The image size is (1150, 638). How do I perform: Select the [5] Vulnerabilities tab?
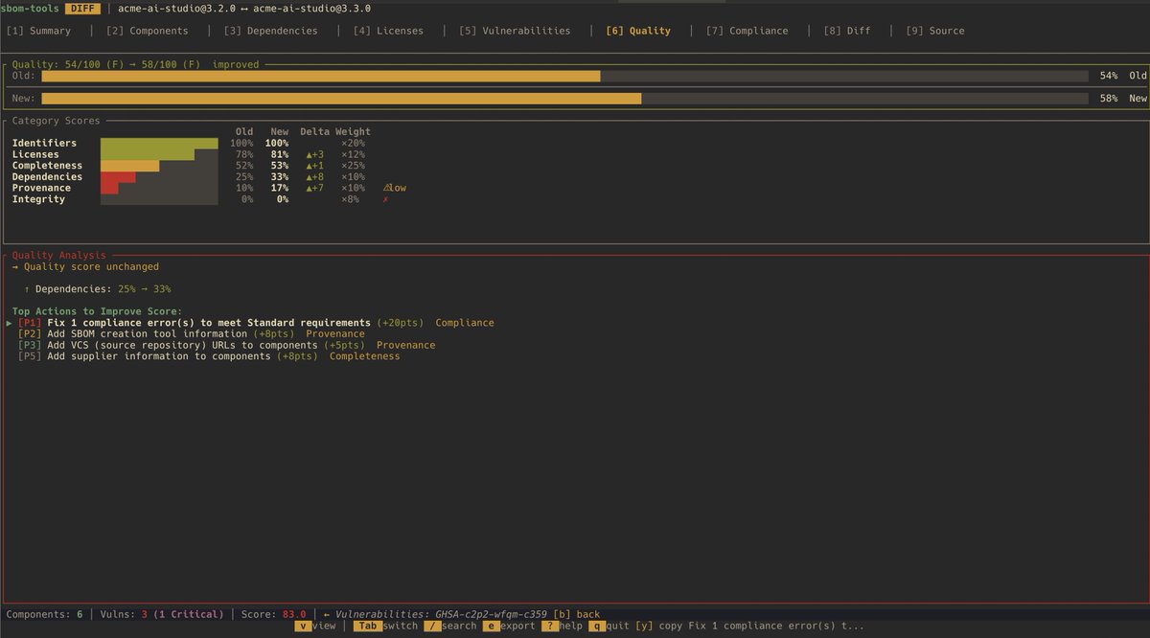click(514, 31)
